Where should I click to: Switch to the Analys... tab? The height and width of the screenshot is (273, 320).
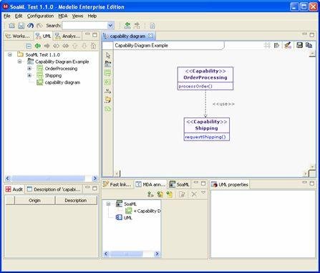coord(68,36)
